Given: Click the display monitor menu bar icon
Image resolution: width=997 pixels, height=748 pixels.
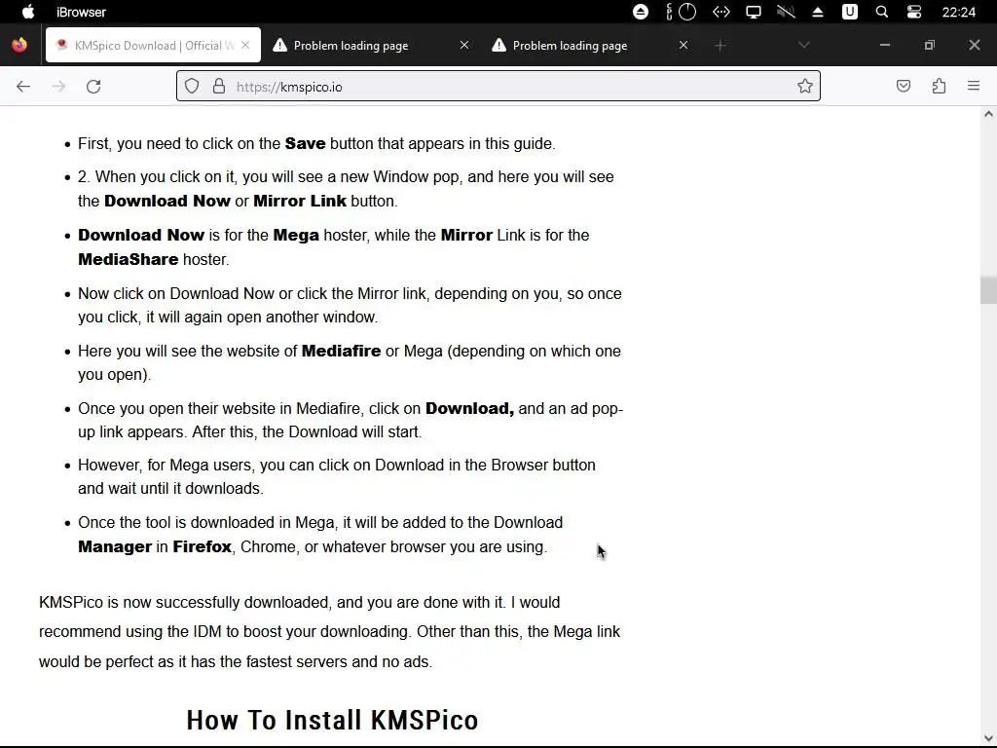Looking at the screenshot, I should click(754, 12).
